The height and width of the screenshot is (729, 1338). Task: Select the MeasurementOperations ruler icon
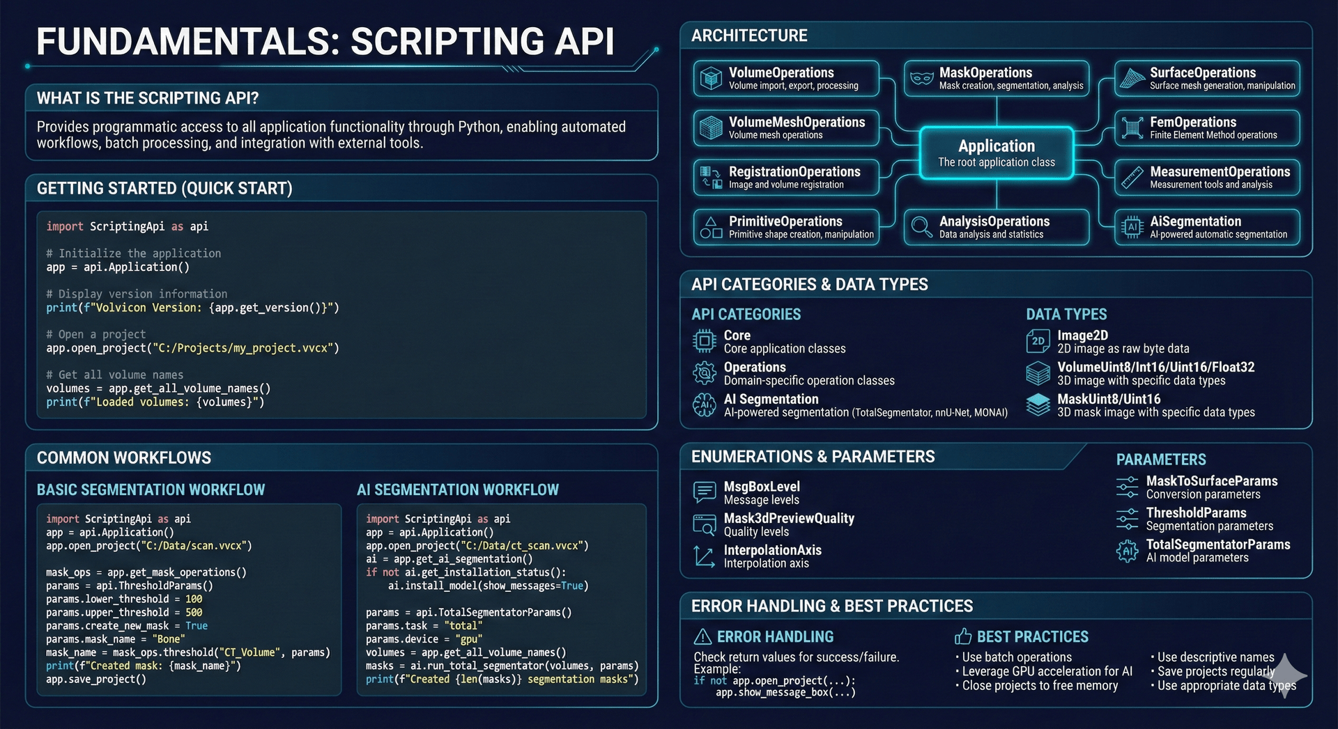point(1132,178)
